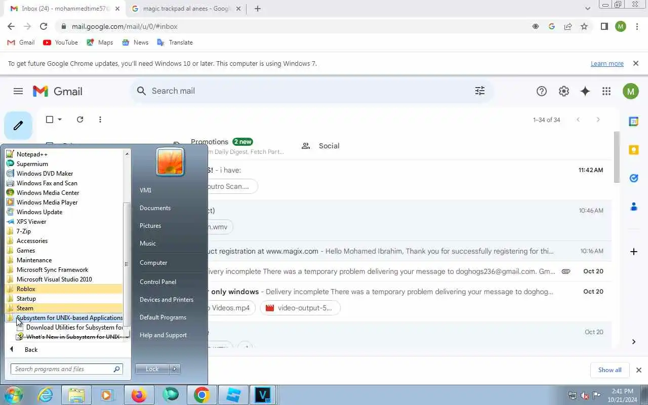
Task: Open Google apps grid icon
Action: (606, 91)
